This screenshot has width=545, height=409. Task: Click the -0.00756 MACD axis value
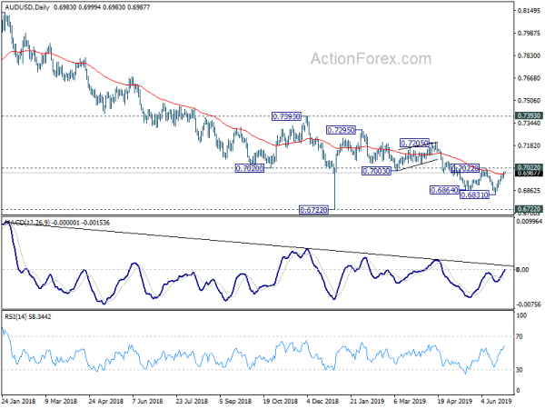point(529,304)
